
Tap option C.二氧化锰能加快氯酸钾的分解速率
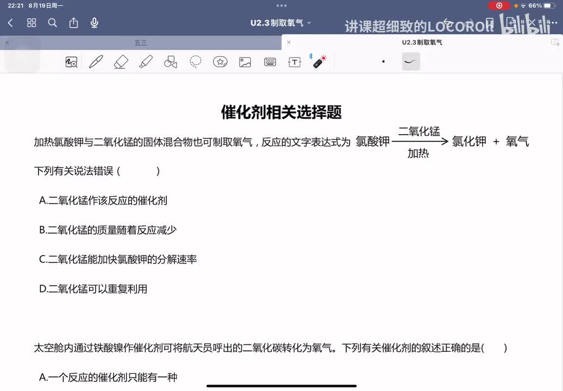click(118, 260)
